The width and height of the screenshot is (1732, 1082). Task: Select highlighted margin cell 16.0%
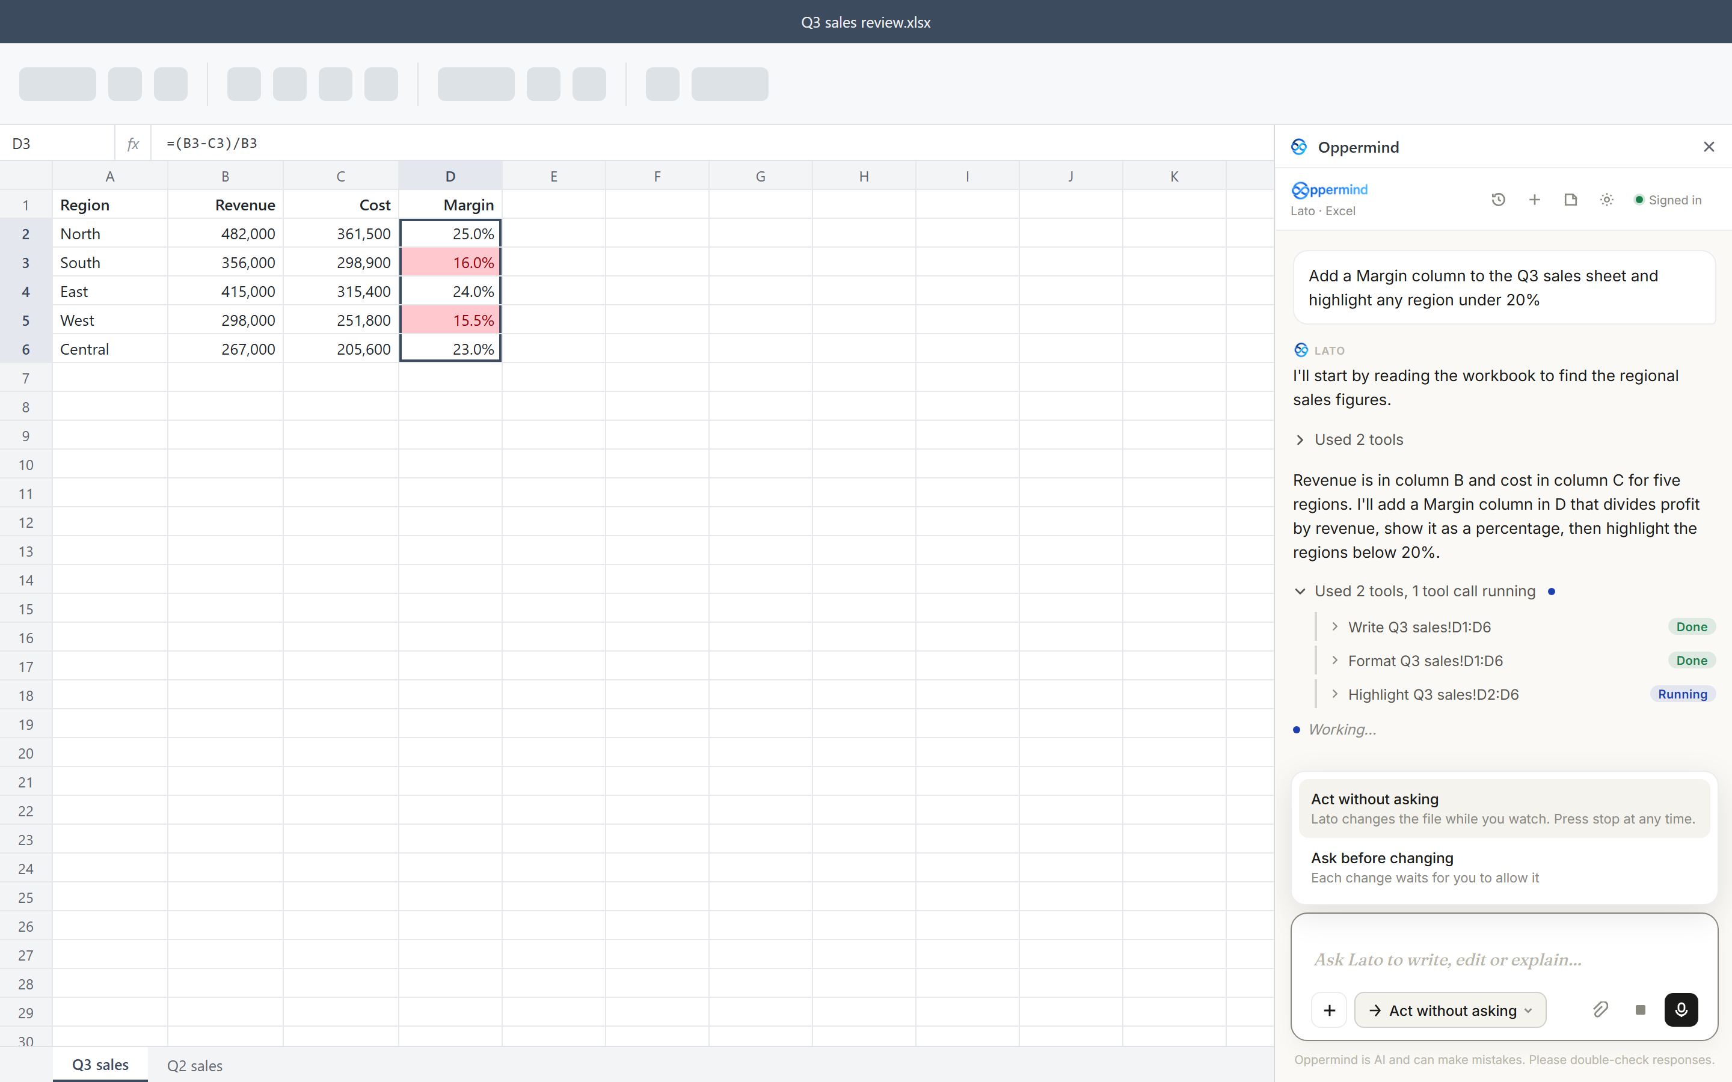[450, 263]
